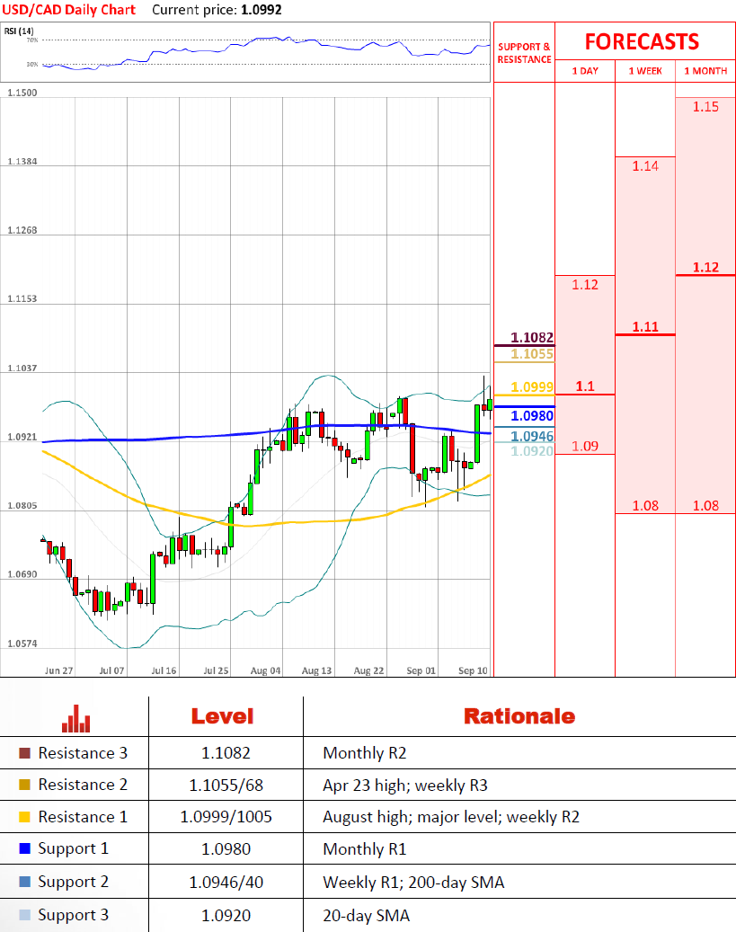Click the Support 2 color swatch

point(24,882)
